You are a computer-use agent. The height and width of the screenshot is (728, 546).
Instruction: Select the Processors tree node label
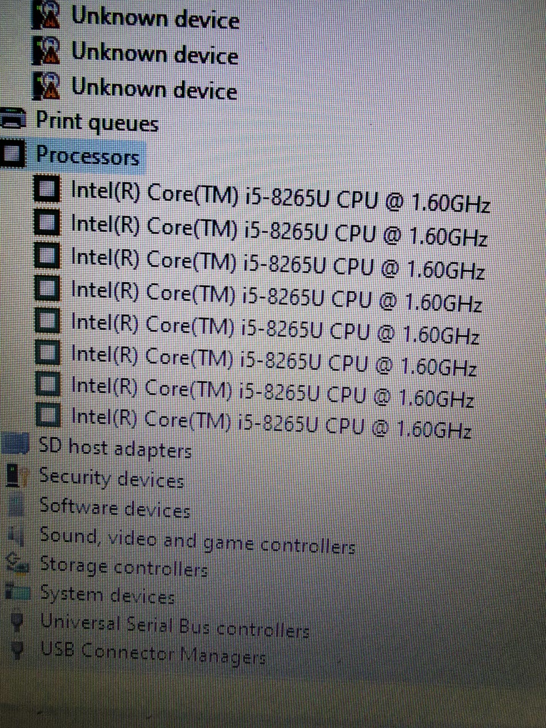pyautogui.click(x=88, y=155)
